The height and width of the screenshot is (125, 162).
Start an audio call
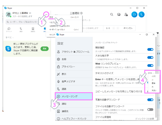click(141, 15)
